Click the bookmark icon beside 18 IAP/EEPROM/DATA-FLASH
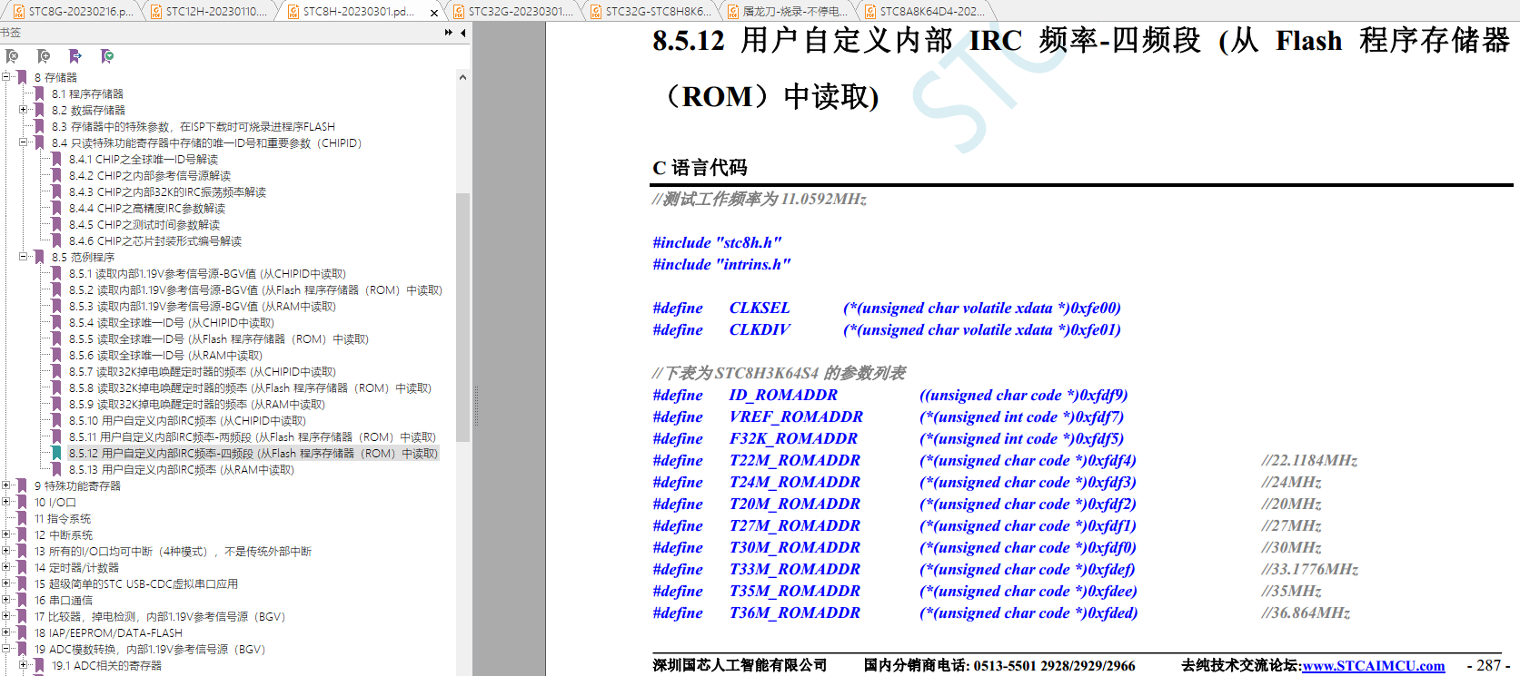This screenshot has height=676, width=1520. (22, 633)
